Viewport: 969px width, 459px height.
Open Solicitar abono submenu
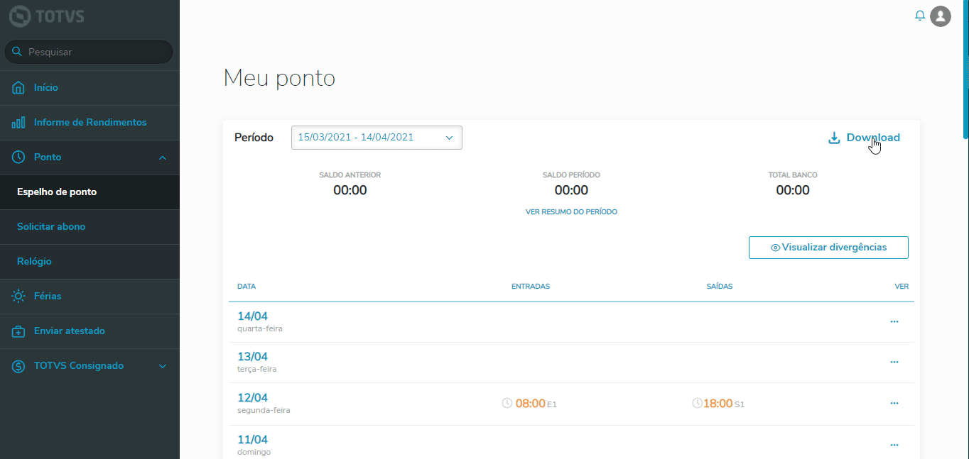[90, 227]
